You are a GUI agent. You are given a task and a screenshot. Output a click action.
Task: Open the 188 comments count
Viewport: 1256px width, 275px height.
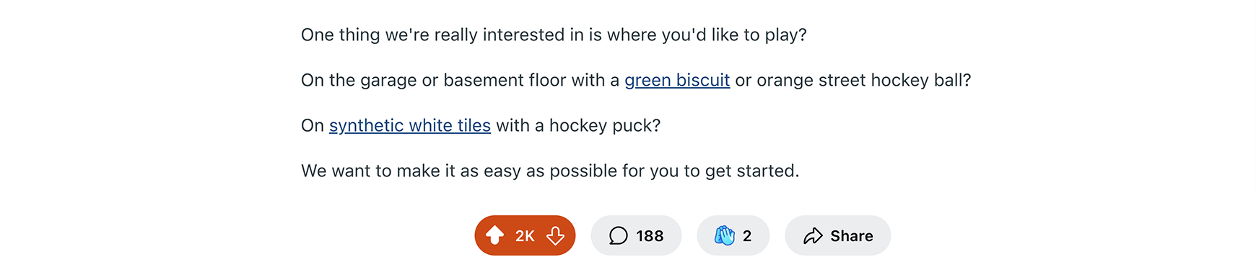coord(650,235)
